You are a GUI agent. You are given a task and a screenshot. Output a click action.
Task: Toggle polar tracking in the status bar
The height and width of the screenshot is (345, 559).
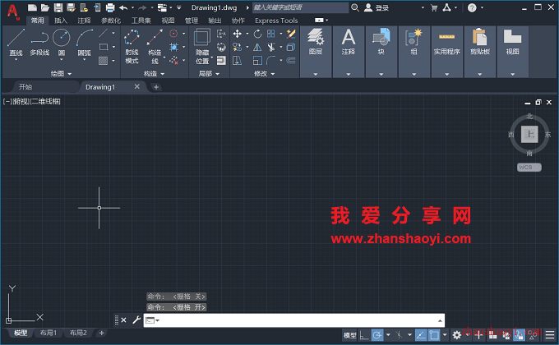[x=377, y=334]
